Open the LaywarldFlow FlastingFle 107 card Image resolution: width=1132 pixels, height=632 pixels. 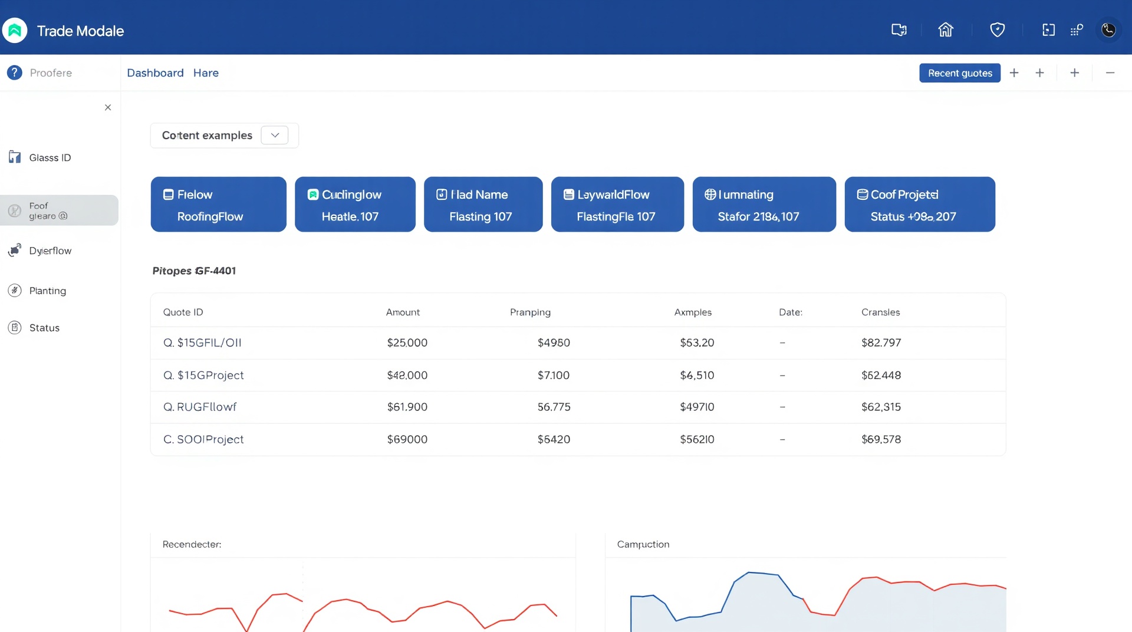pos(617,204)
